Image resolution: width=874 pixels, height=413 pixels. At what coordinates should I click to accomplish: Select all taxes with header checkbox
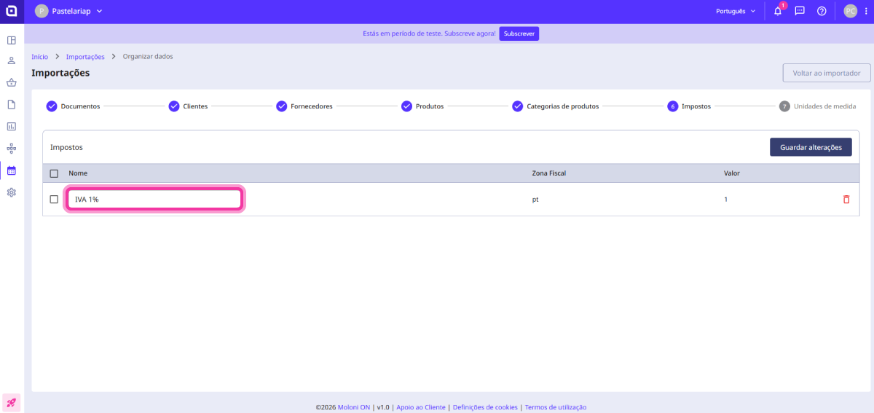coord(54,173)
